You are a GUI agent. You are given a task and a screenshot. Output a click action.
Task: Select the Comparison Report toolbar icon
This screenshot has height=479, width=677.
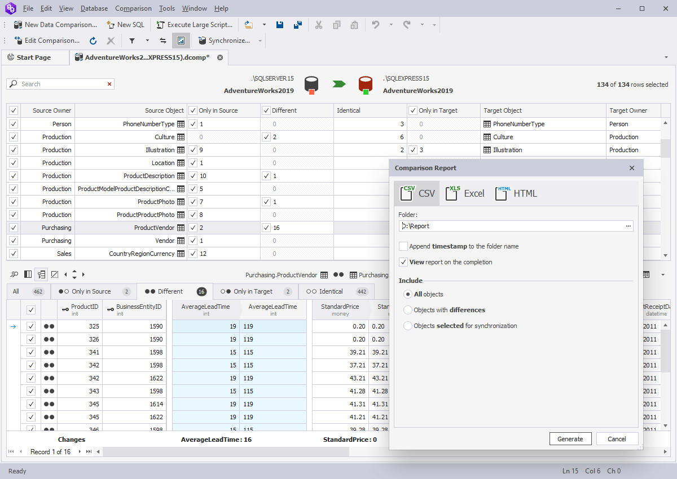(x=181, y=41)
